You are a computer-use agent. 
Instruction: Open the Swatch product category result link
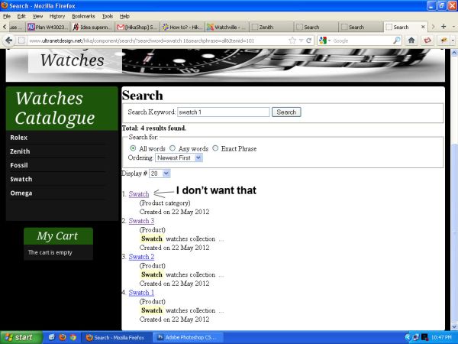coord(139,194)
